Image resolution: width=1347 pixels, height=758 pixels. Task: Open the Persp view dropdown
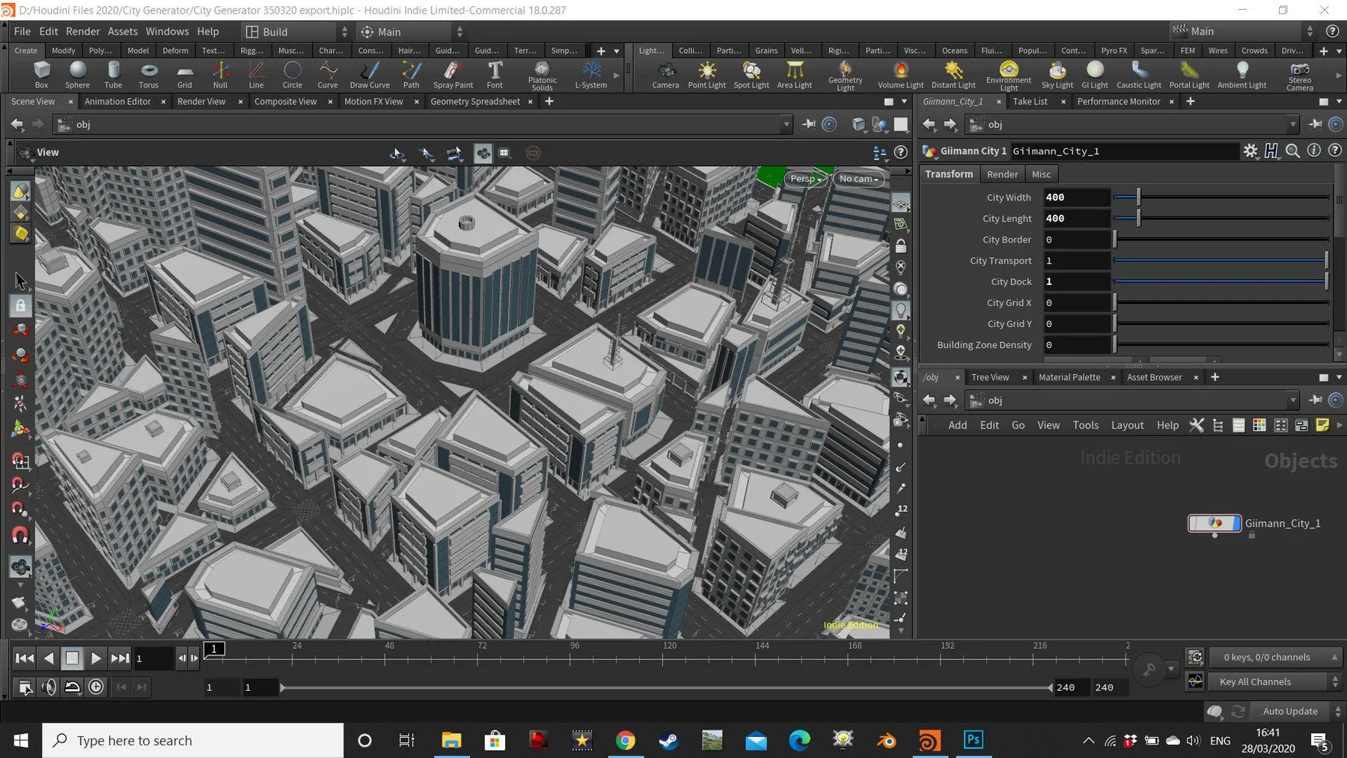point(804,178)
